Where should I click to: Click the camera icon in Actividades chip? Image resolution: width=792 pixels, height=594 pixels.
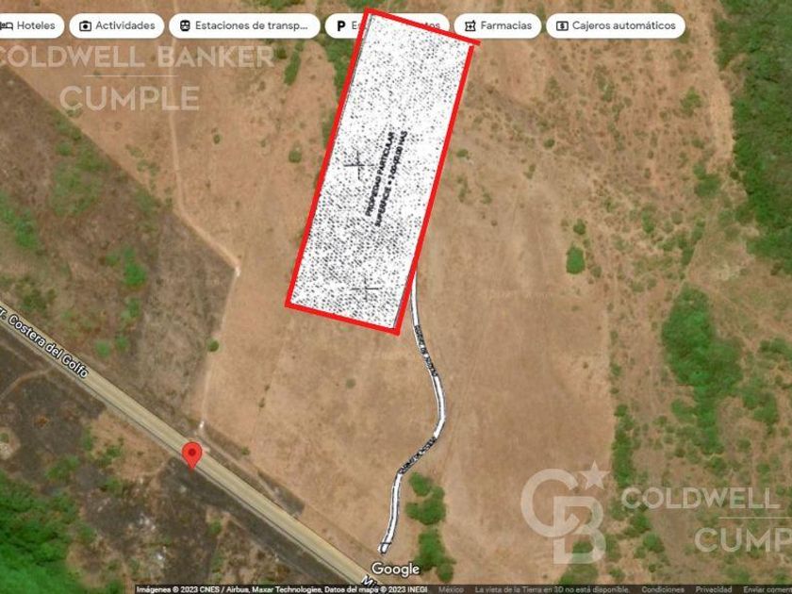pyautogui.click(x=86, y=25)
